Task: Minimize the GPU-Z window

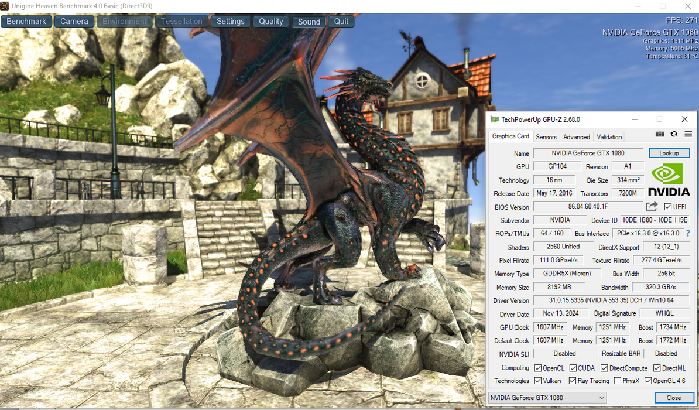Action: 635,119
